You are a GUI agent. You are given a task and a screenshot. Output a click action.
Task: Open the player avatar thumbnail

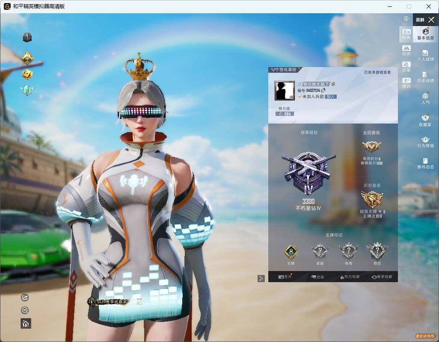[285, 91]
